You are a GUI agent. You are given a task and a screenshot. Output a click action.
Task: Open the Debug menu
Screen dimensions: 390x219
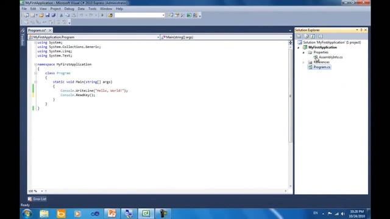point(69,9)
